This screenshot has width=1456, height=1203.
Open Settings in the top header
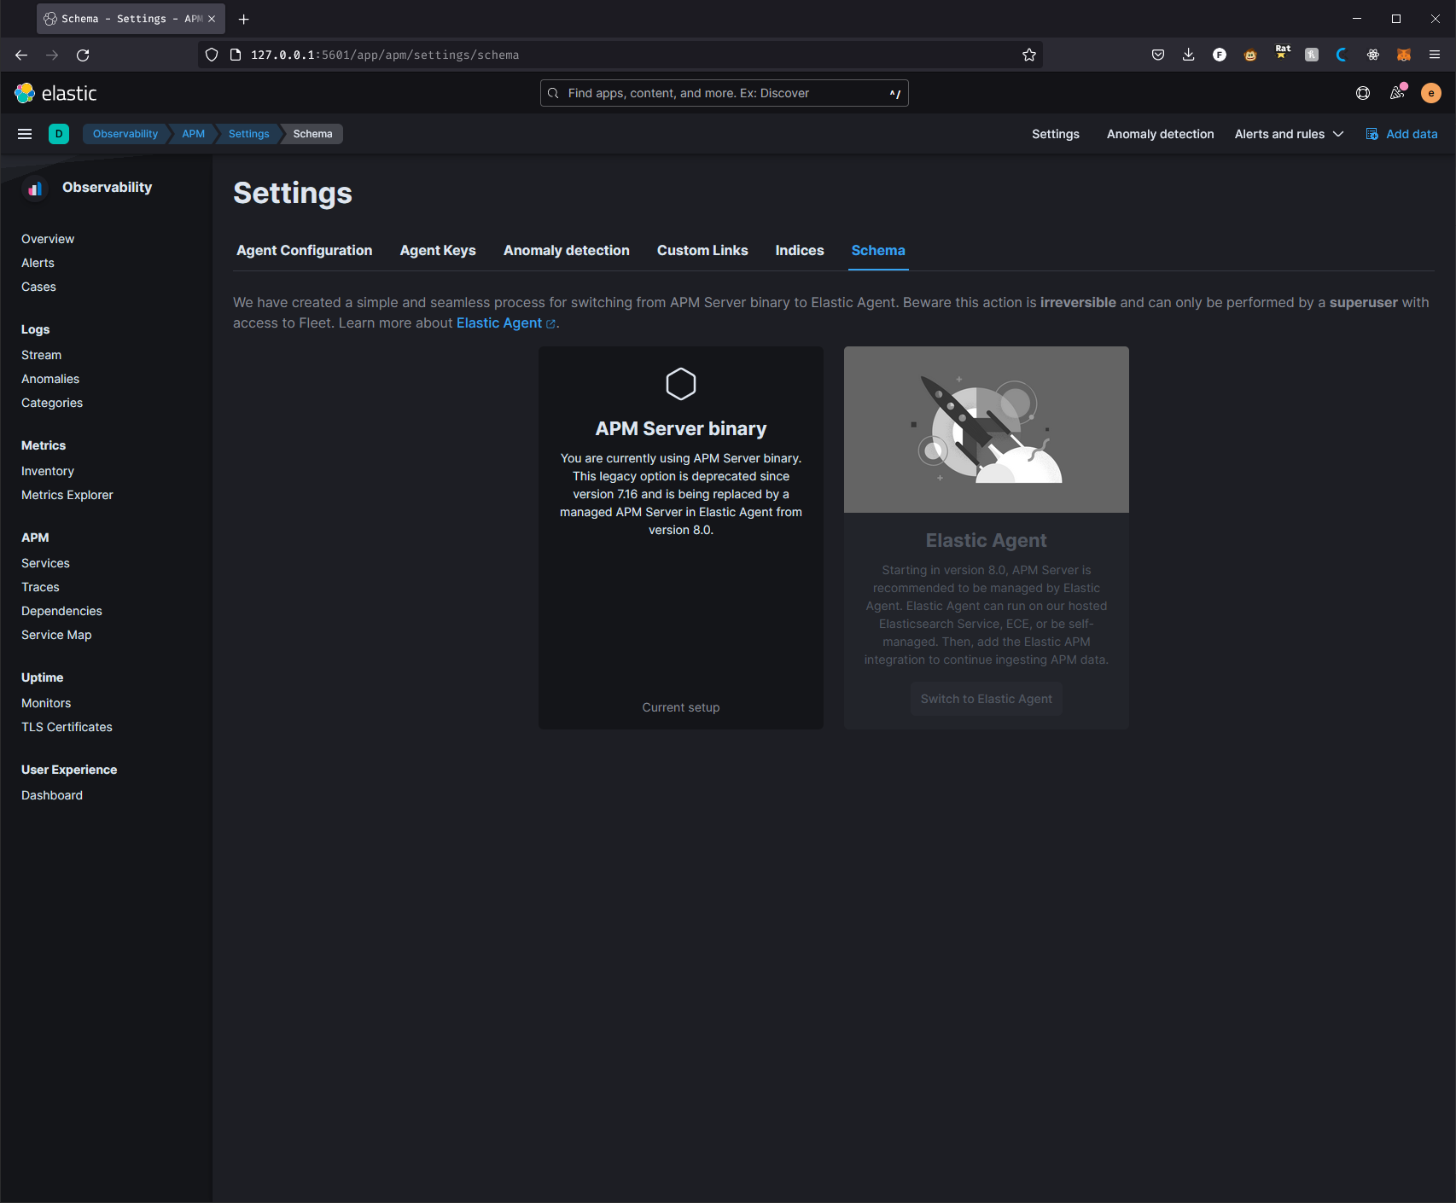tap(1056, 134)
